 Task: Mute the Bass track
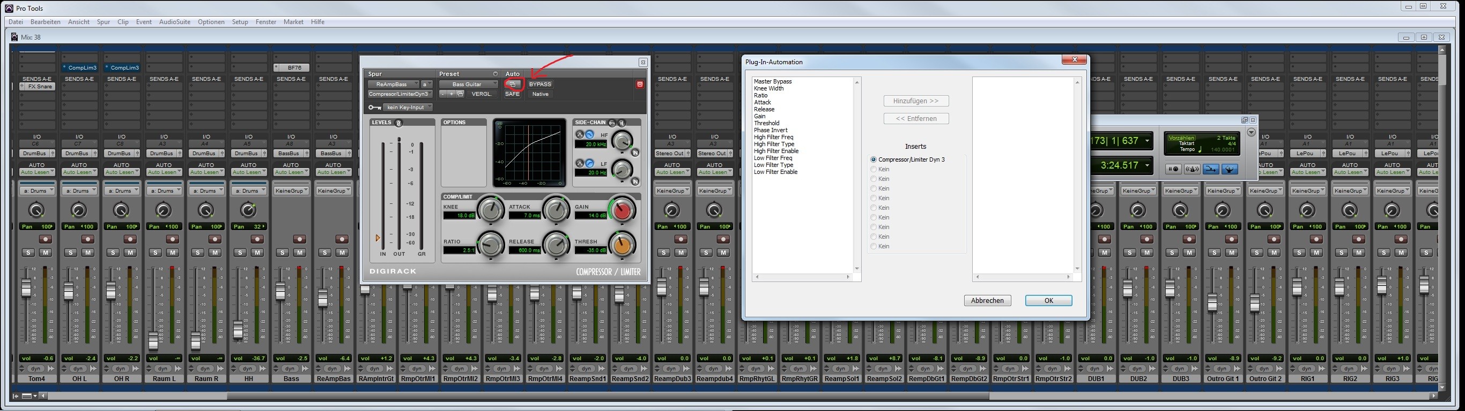tap(300, 253)
